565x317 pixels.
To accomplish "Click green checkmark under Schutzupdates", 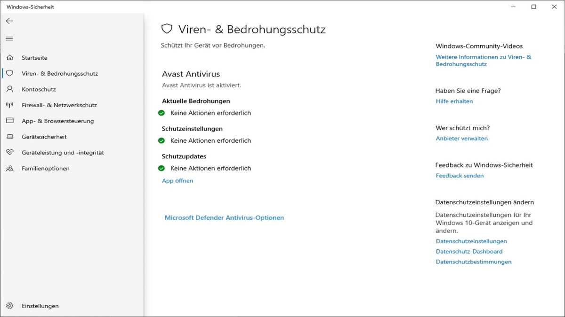I will tap(161, 168).
